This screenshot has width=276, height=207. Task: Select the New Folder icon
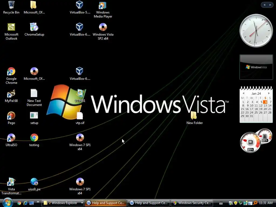(194, 118)
